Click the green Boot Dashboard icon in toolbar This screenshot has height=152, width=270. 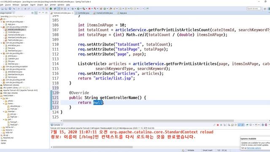51,8
